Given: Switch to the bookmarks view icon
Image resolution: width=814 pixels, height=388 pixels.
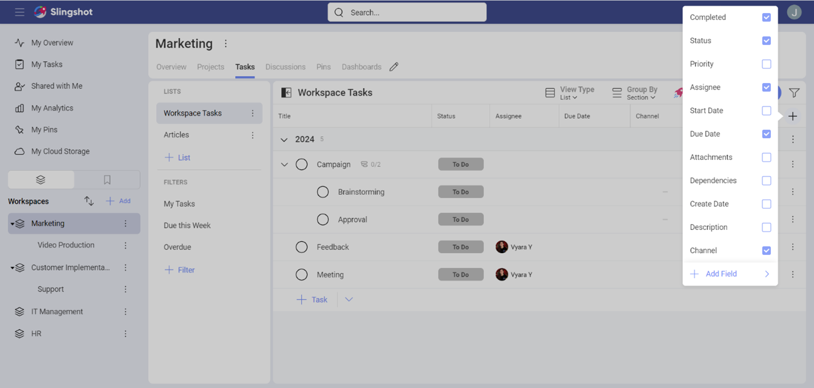Looking at the screenshot, I should pos(107,180).
